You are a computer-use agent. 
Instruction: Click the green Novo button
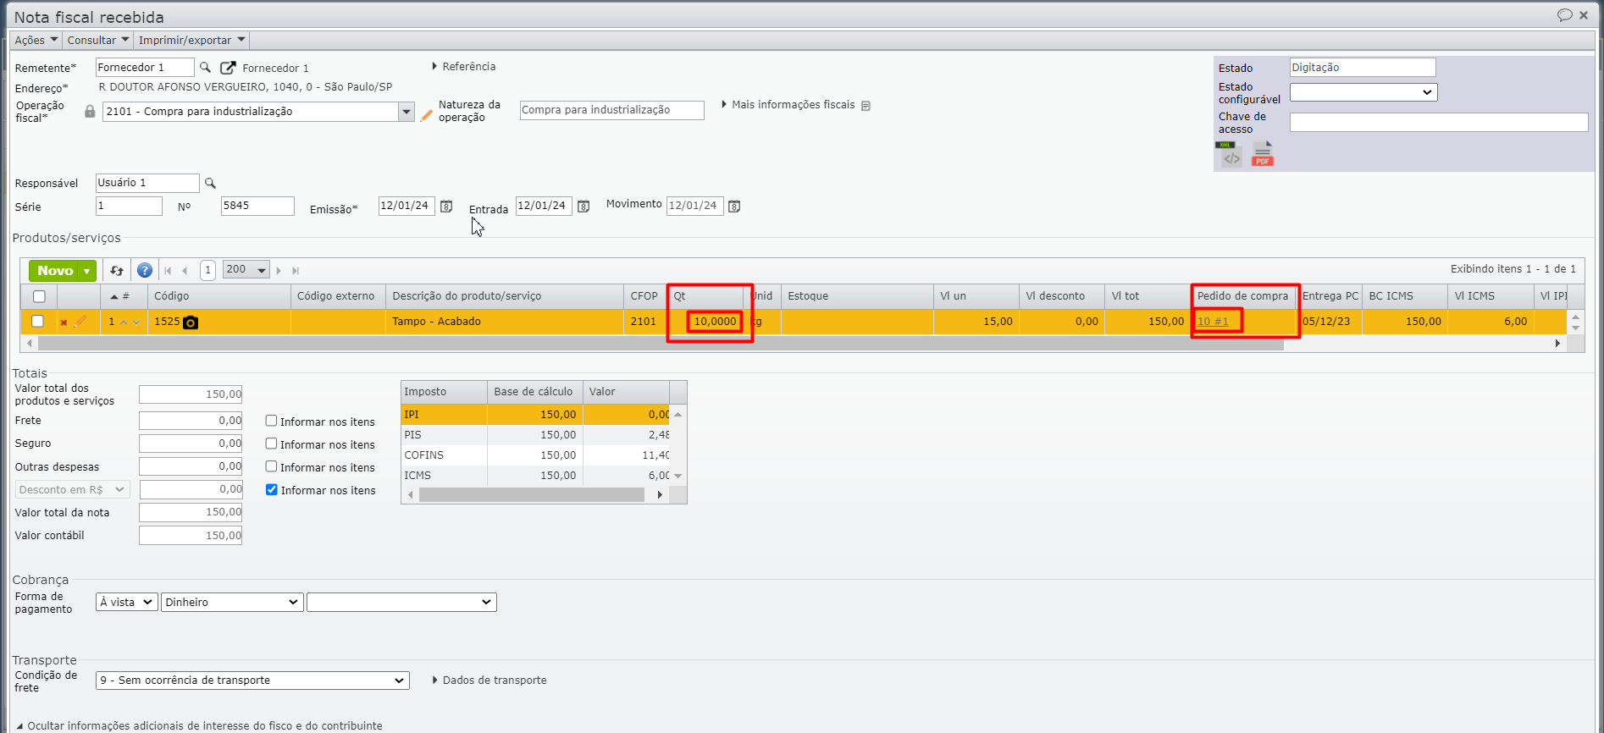(55, 271)
